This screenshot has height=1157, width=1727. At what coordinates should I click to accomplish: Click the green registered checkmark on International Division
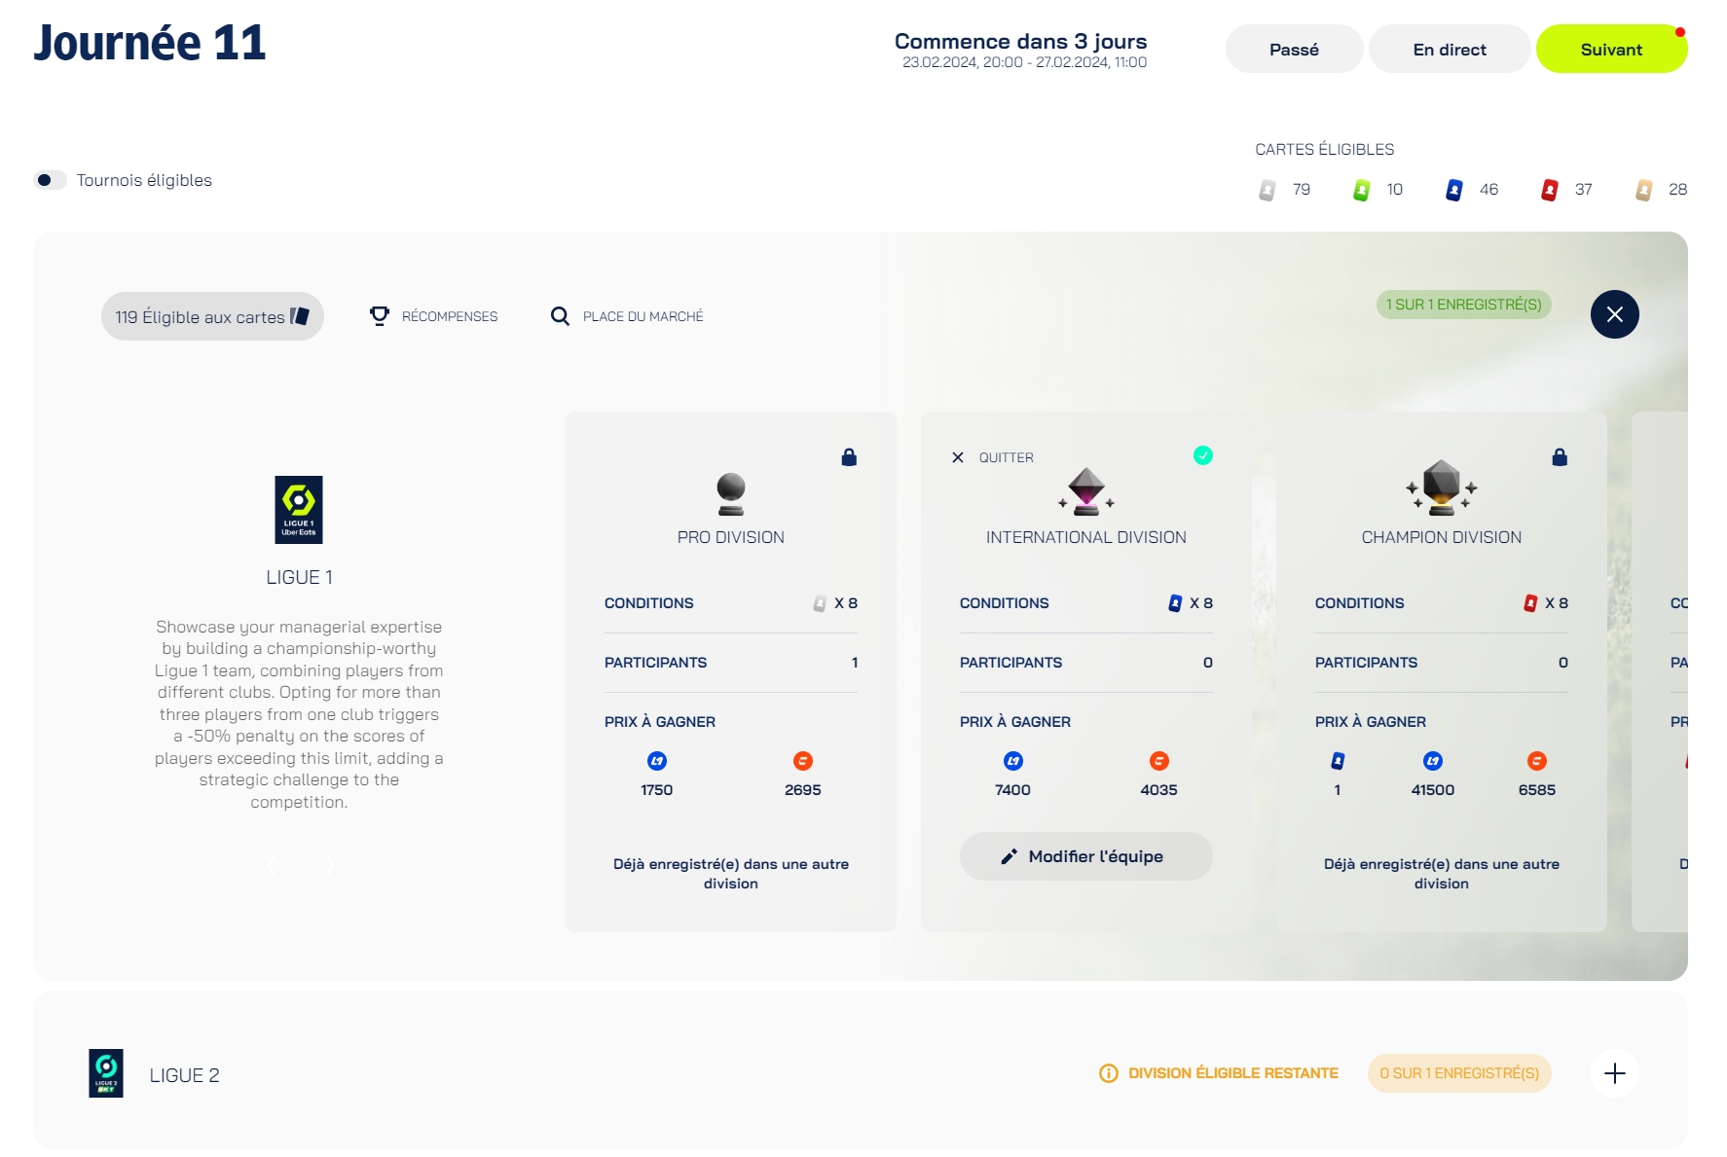(1203, 455)
